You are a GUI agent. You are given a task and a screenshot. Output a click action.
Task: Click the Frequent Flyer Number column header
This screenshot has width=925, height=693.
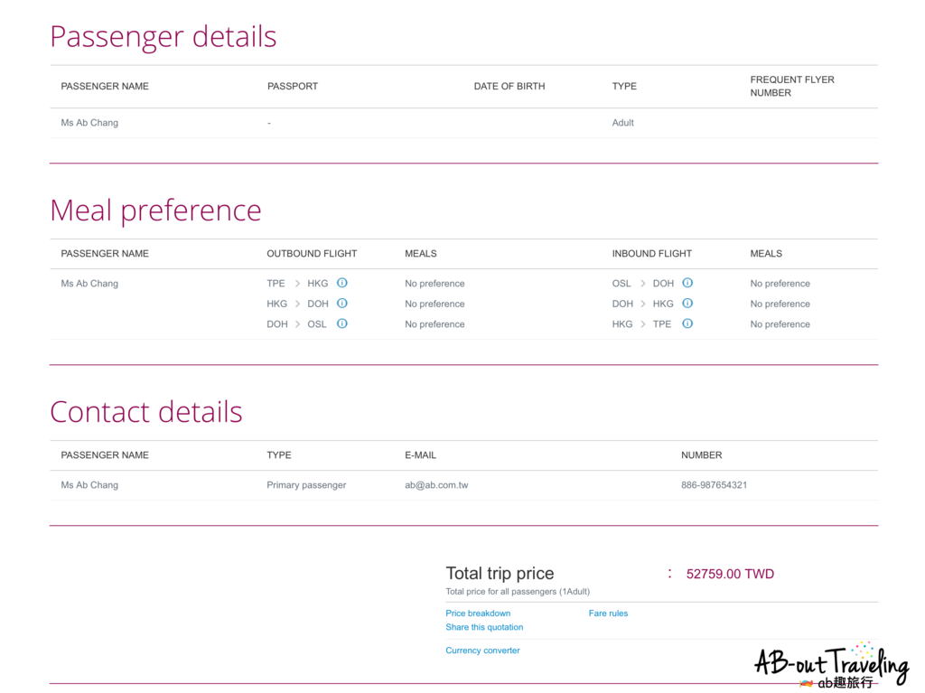pyautogui.click(x=792, y=86)
